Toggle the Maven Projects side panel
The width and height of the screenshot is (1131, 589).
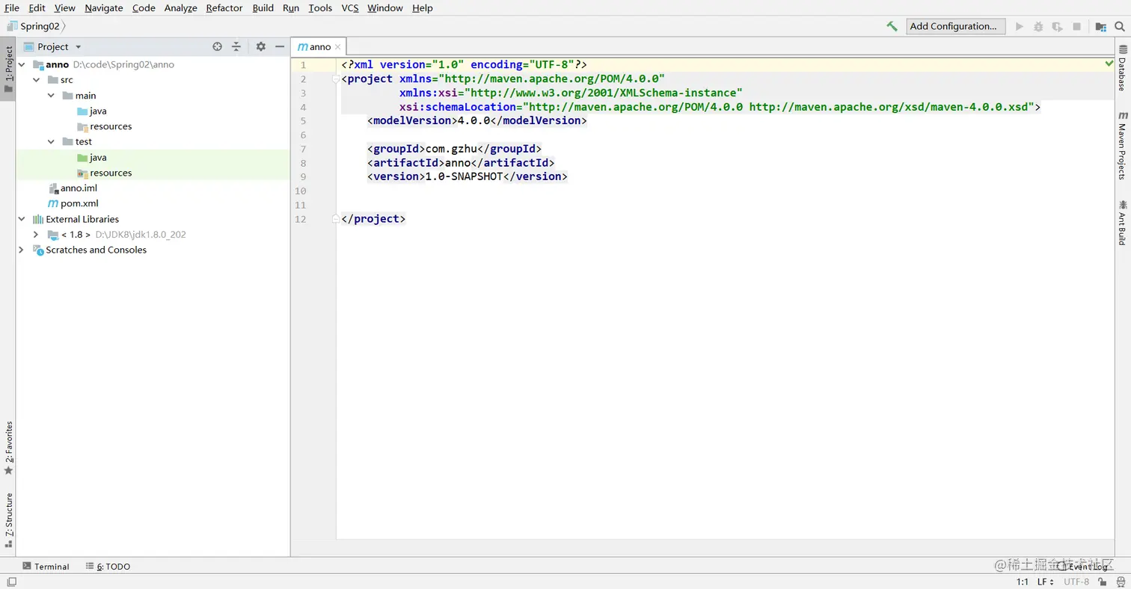tap(1122, 146)
